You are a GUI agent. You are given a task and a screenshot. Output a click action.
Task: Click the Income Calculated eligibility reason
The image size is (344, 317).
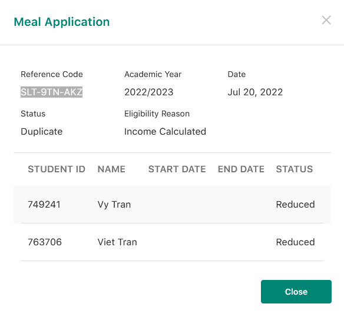(x=165, y=131)
